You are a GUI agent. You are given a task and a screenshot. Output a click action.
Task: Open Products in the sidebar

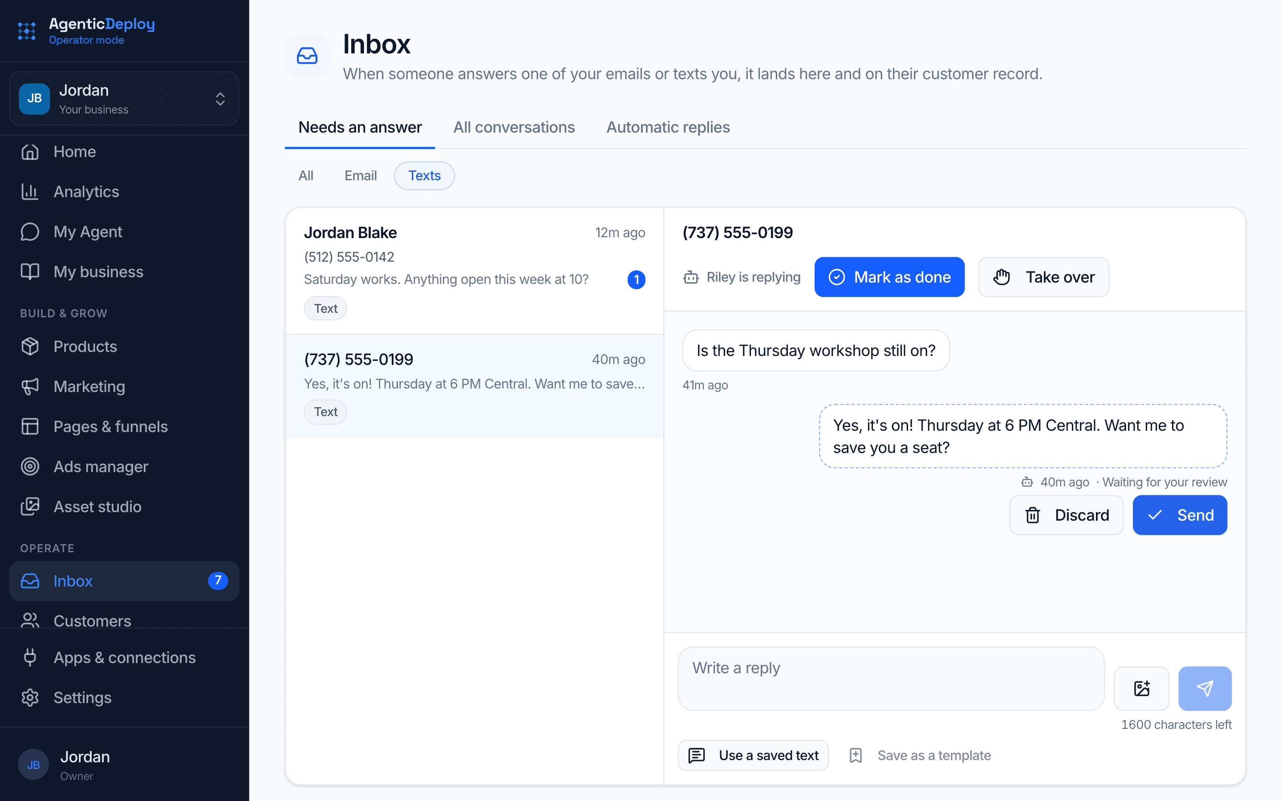pyautogui.click(x=124, y=347)
